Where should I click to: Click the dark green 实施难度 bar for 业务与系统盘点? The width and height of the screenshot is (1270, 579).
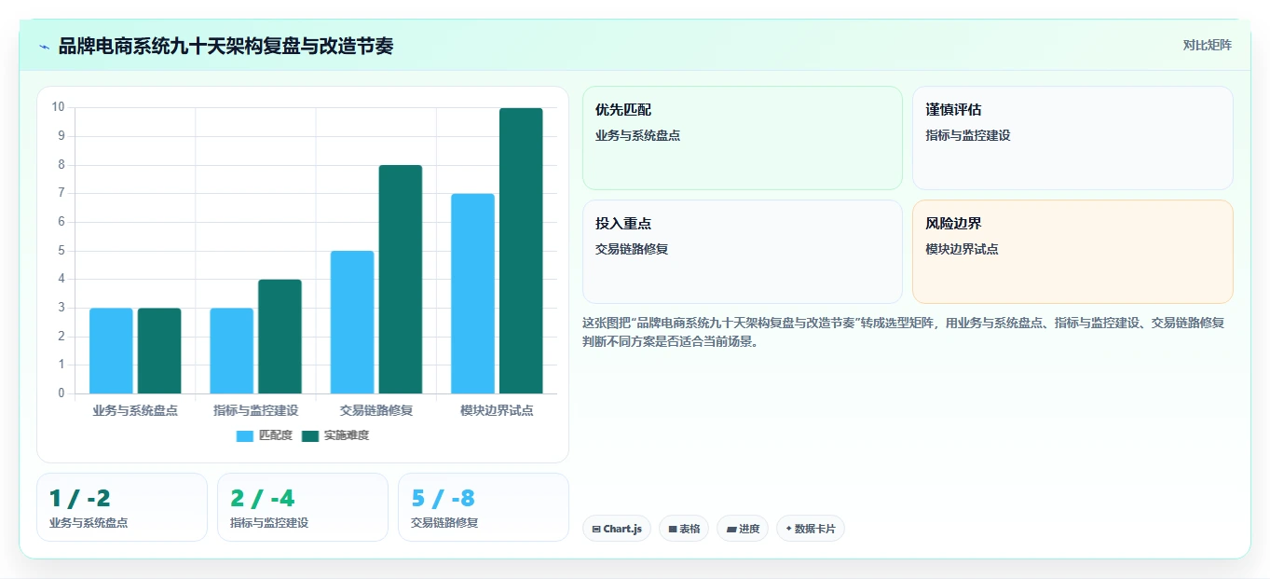pyautogui.click(x=159, y=351)
